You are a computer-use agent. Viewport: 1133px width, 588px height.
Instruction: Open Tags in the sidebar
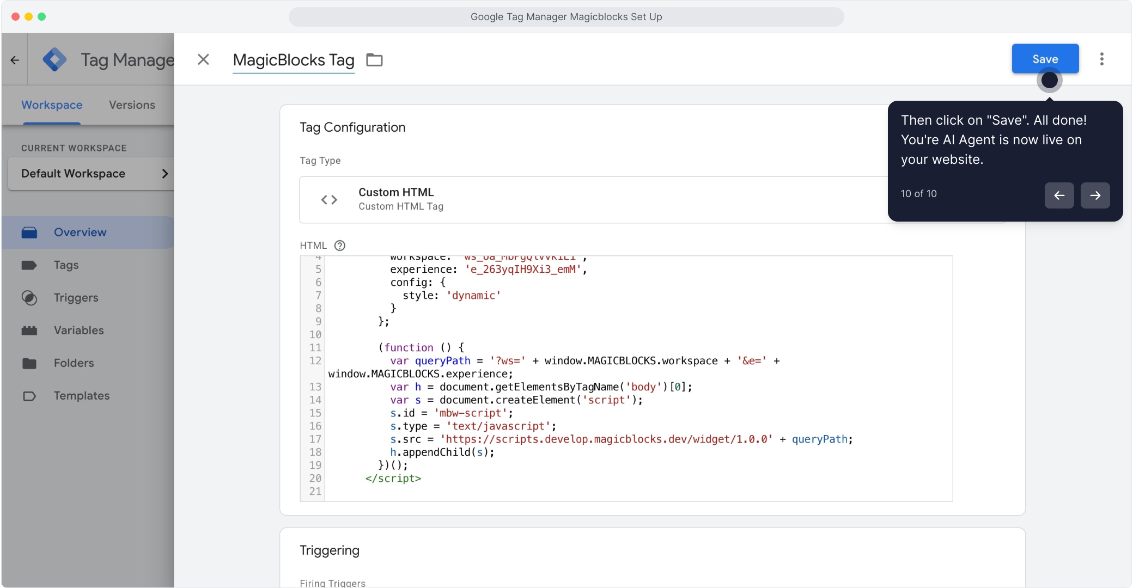pos(66,265)
